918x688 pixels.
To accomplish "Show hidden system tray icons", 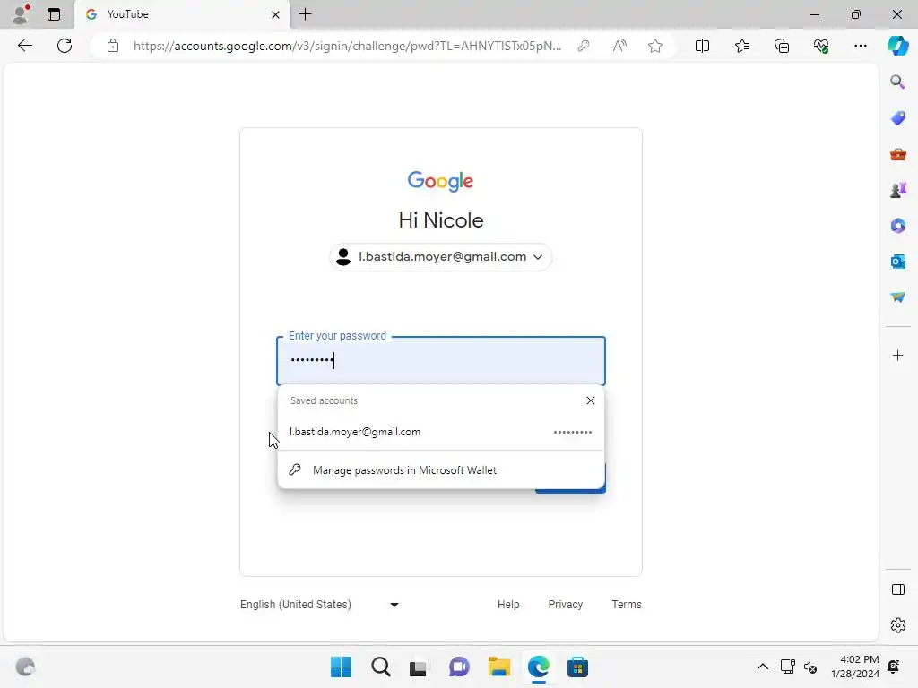I will [x=762, y=666].
